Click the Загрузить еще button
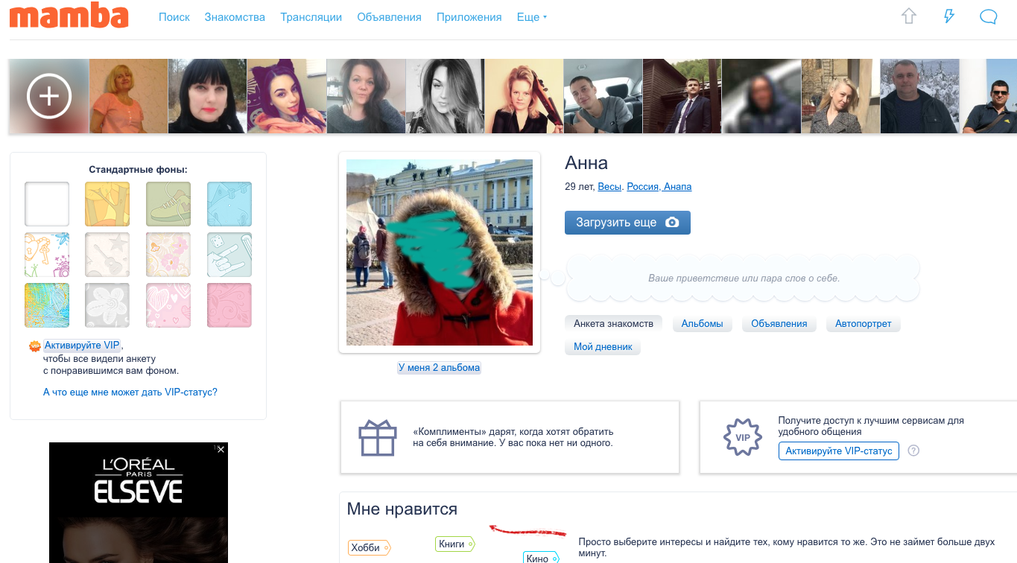 [x=627, y=223]
